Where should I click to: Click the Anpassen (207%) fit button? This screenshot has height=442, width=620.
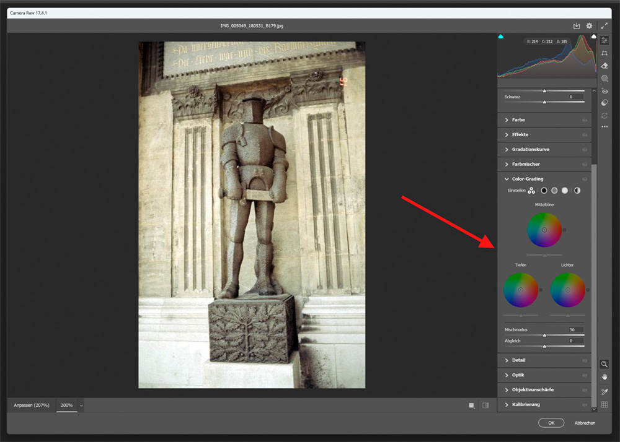(x=32, y=405)
